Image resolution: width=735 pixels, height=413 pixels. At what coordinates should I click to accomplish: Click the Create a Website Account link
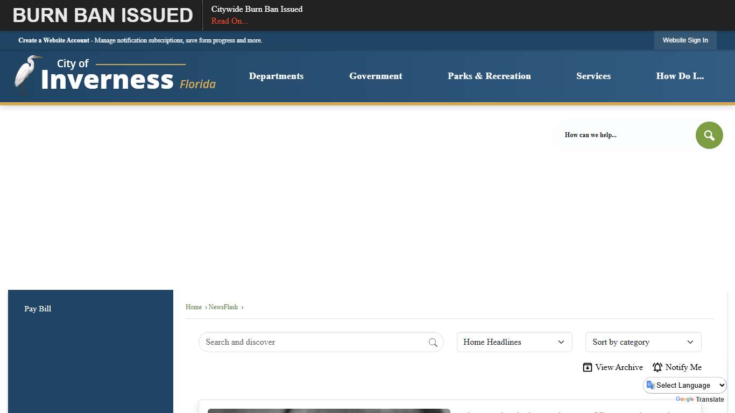[54, 40]
